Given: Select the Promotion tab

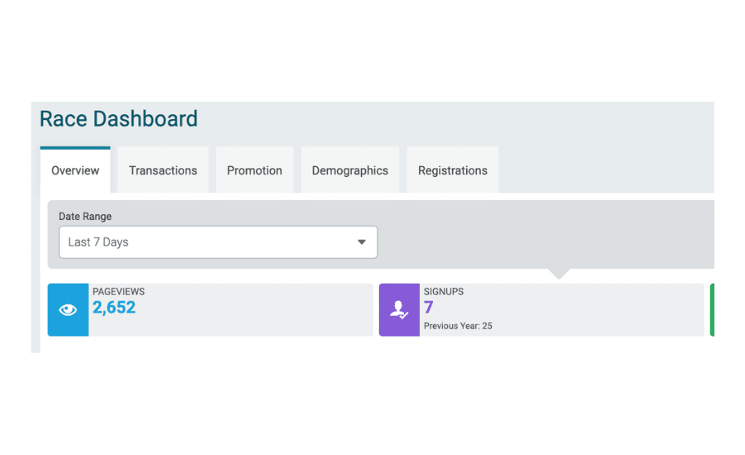Looking at the screenshot, I should (254, 170).
